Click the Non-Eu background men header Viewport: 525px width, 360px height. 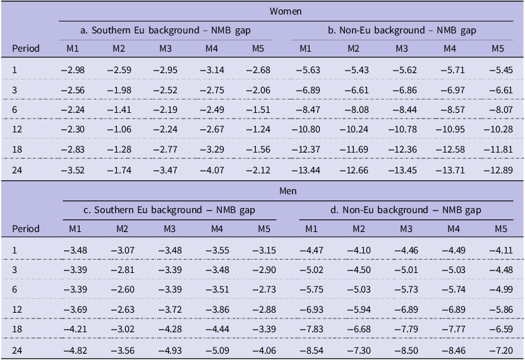(406, 210)
